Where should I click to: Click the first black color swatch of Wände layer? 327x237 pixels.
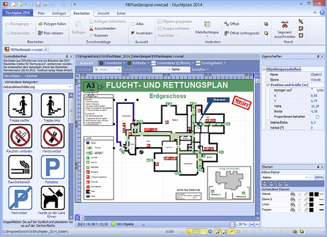pos(311,194)
